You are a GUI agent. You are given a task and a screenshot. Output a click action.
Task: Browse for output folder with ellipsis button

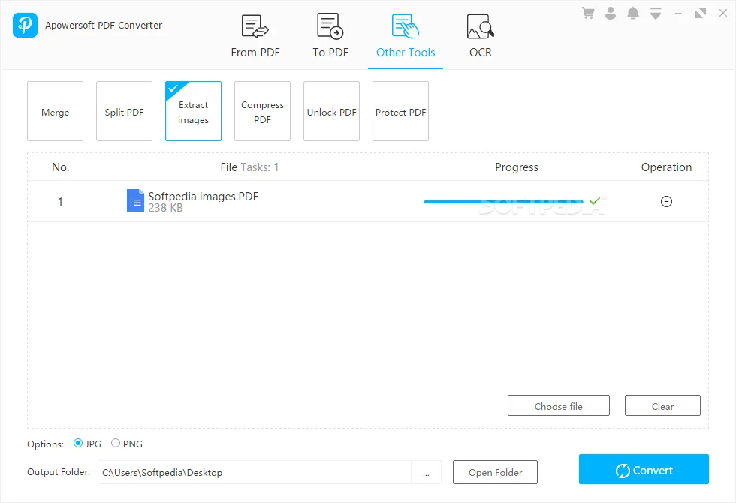click(427, 472)
